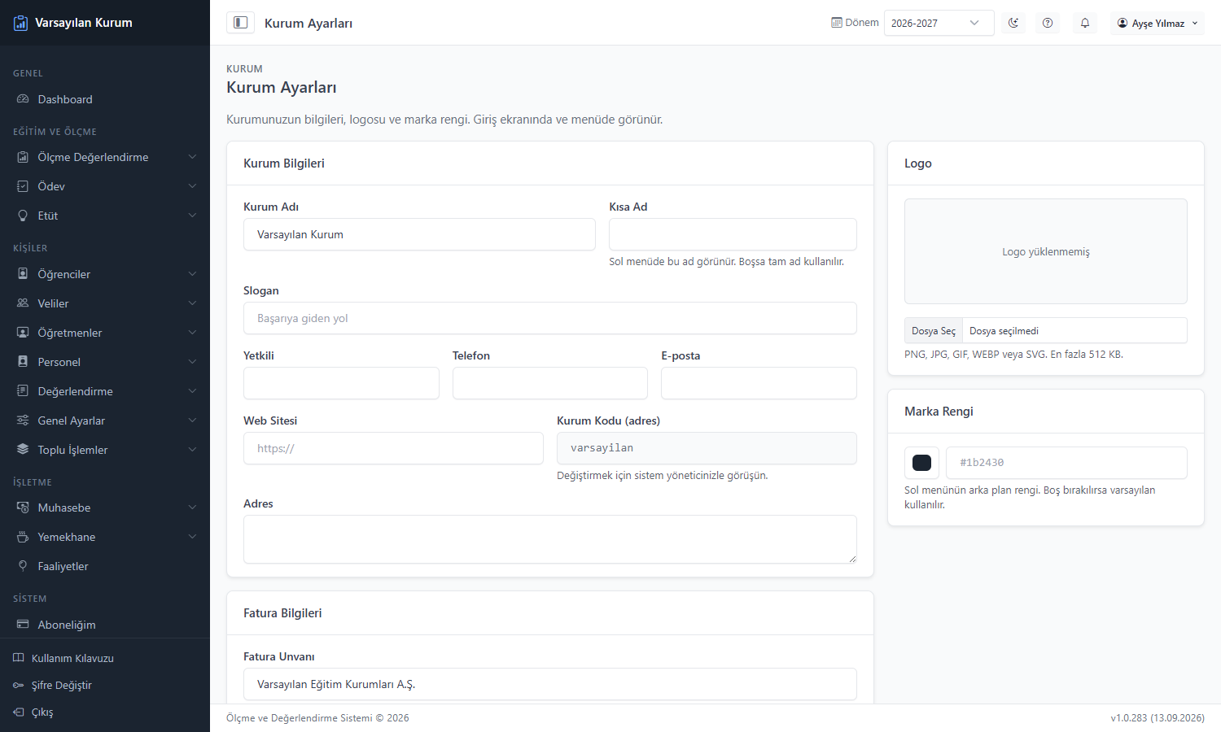The height and width of the screenshot is (732, 1221).
Task: Open the Dönem 2026-2027 dropdown
Action: [x=939, y=23]
